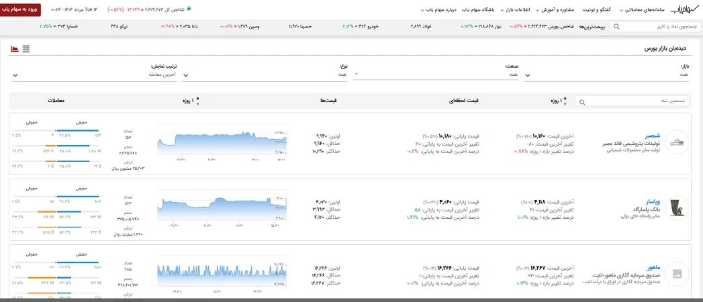Focus the جستجوی نماد search field
Image resolution: width=703 pixels, height=302 pixels.
point(632,102)
